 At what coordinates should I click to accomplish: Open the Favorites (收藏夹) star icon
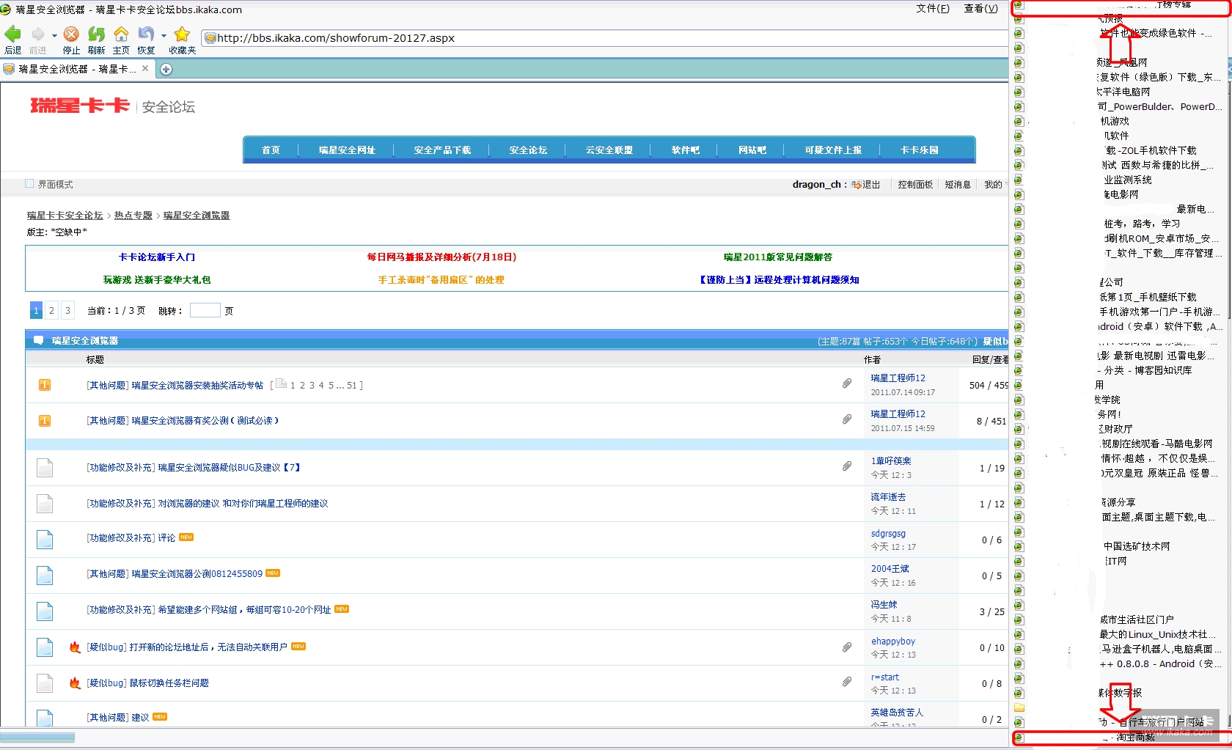(182, 34)
